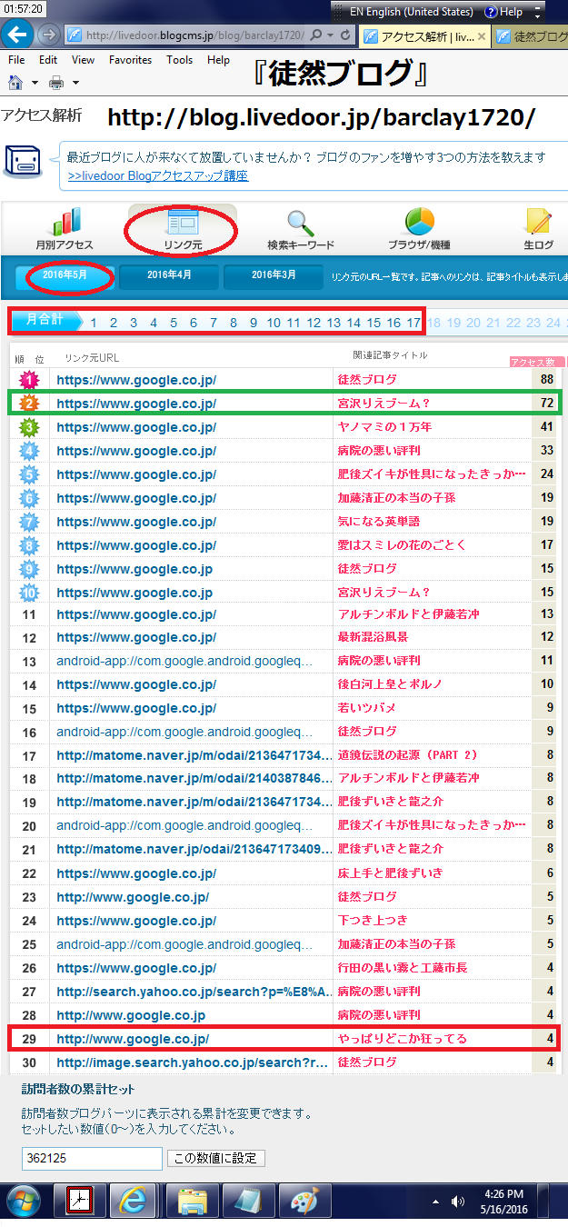Open the View menu
The height and width of the screenshot is (1227, 568).
click(83, 59)
